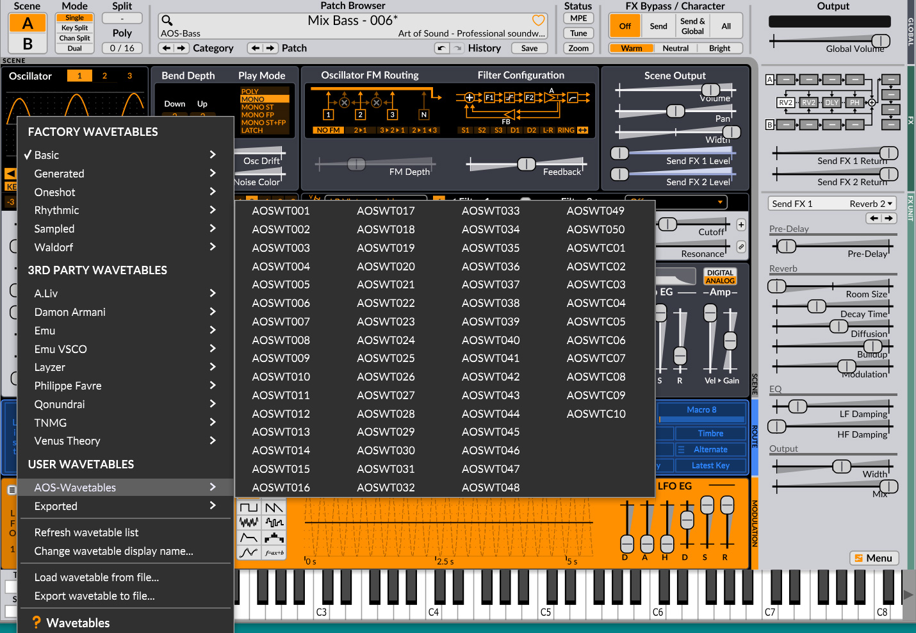
Task: Click the Save button in the patch browser
Action: 529,48
